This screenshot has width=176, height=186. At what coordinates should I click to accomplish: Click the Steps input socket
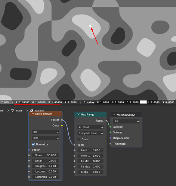(74, 172)
